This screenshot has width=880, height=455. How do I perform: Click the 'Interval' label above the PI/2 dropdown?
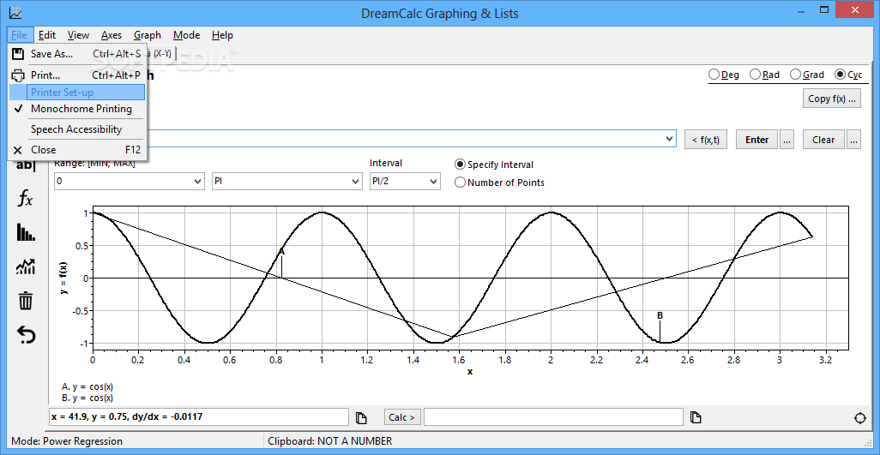pos(386,163)
